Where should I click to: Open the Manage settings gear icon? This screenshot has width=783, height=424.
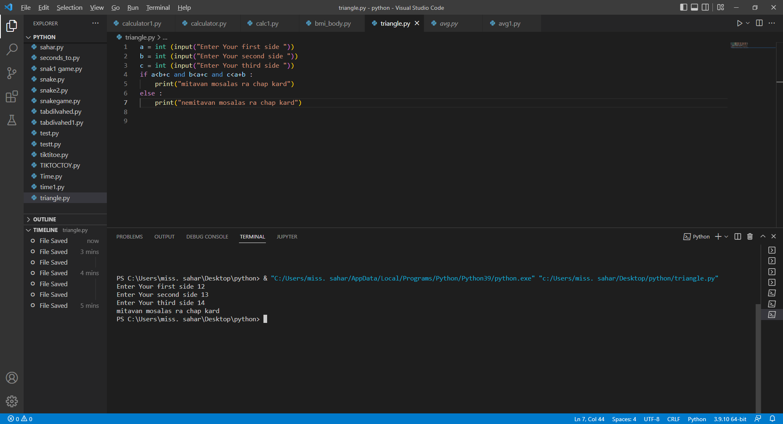click(12, 401)
